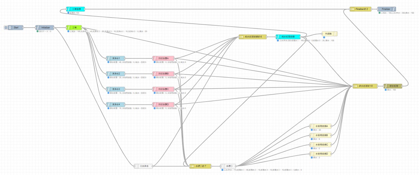Screen dimensions: 419x175
Task: Select the Initializer node's function icon
Action: (38, 27)
